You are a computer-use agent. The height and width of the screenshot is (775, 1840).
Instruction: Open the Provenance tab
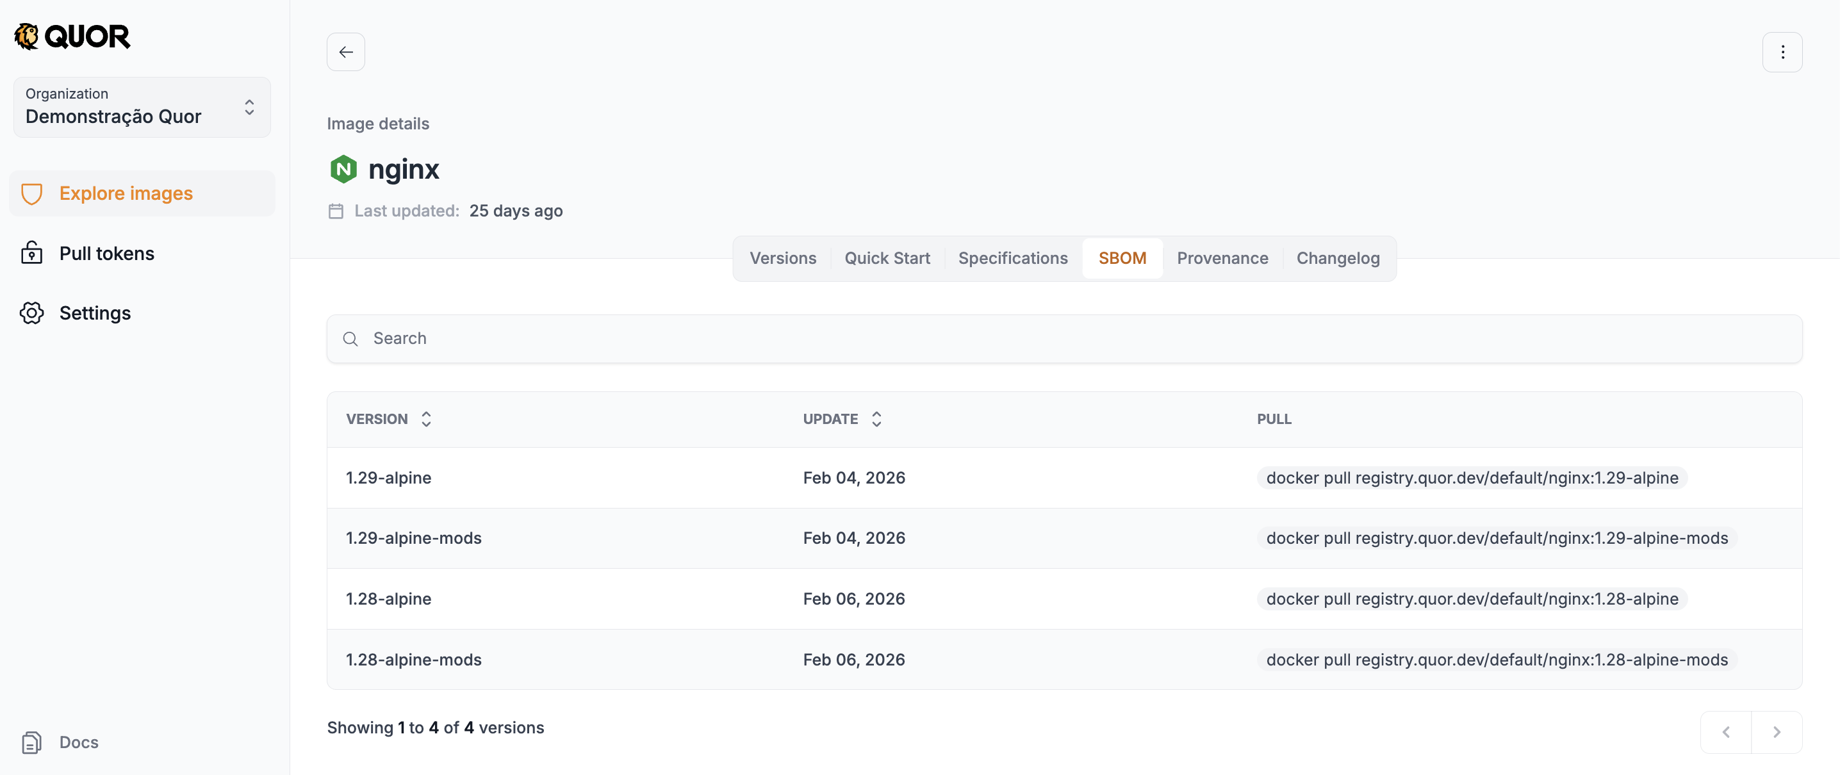pos(1222,258)
